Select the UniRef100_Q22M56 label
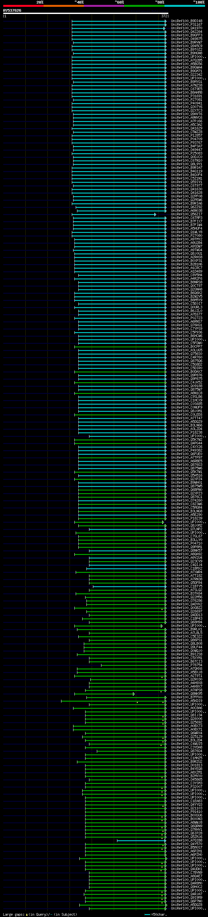The image size is (208, 917). point(187,597)
